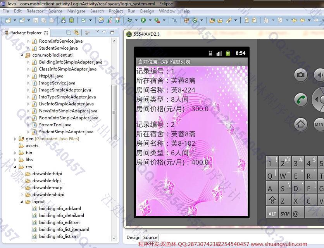
Task: Click the New wizard toolbar icon
Action: coord(8,20)
